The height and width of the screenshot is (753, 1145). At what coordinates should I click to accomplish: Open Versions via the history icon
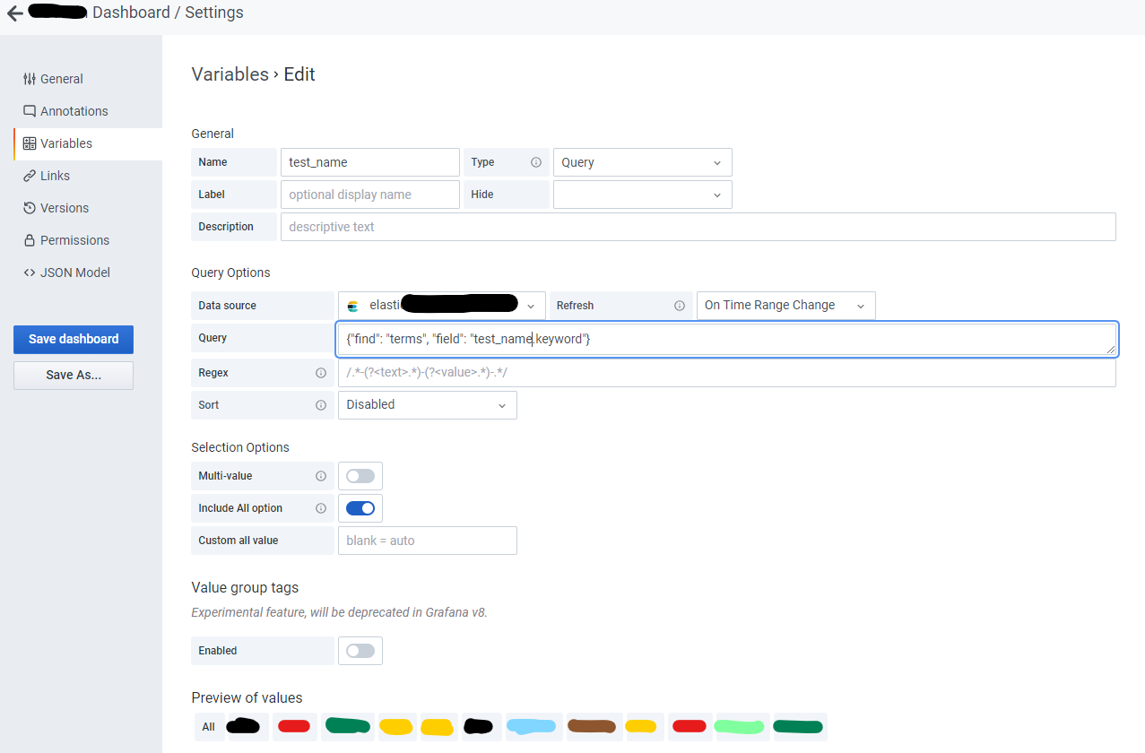[x=30, y=208]
